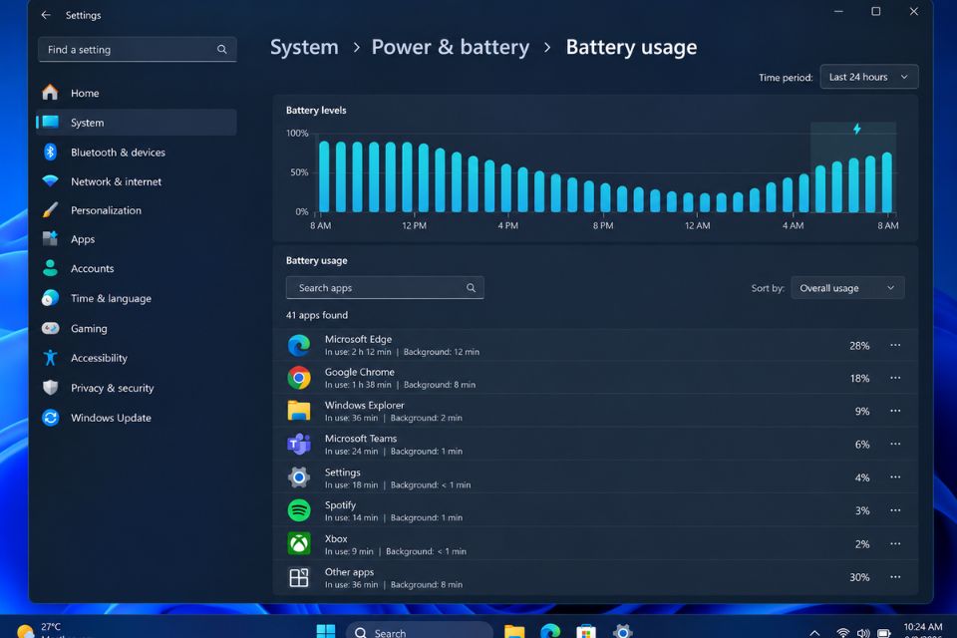The image size is (957, 638).
Task: Open Windows Update page
Action: 137,418
